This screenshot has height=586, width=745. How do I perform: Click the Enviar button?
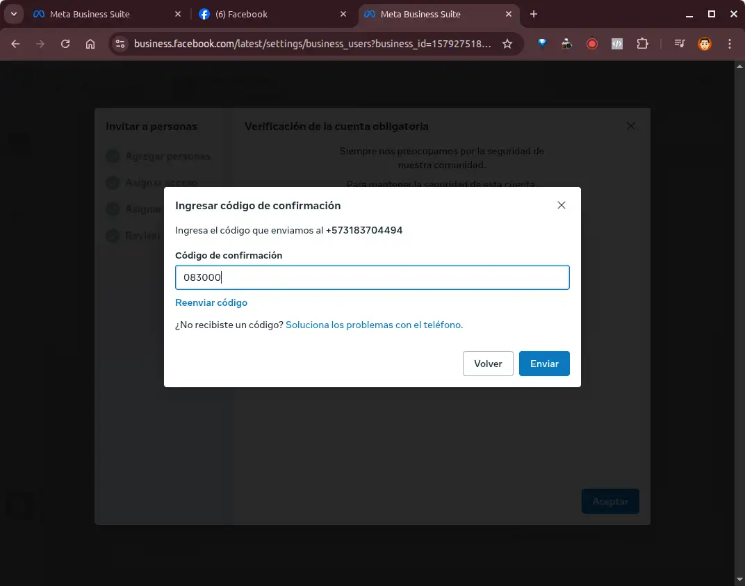[x=544, y=364]
